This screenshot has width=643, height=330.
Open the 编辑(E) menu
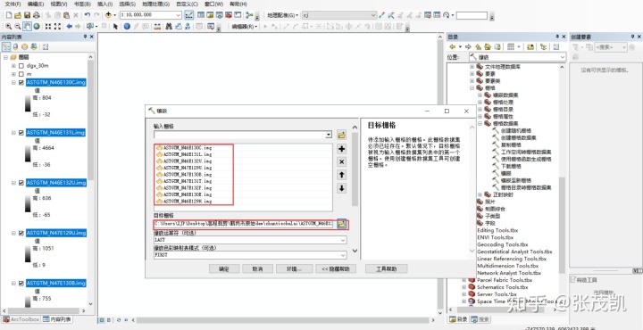click(36, 4)
